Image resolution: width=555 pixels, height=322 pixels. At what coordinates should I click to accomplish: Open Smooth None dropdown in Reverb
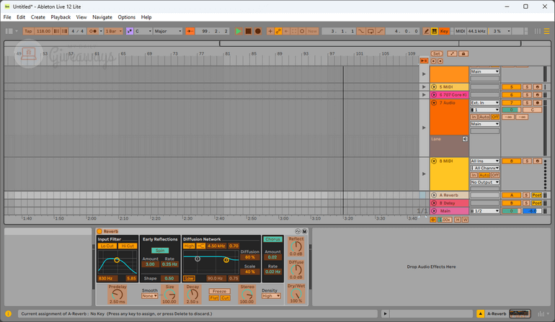149,296
